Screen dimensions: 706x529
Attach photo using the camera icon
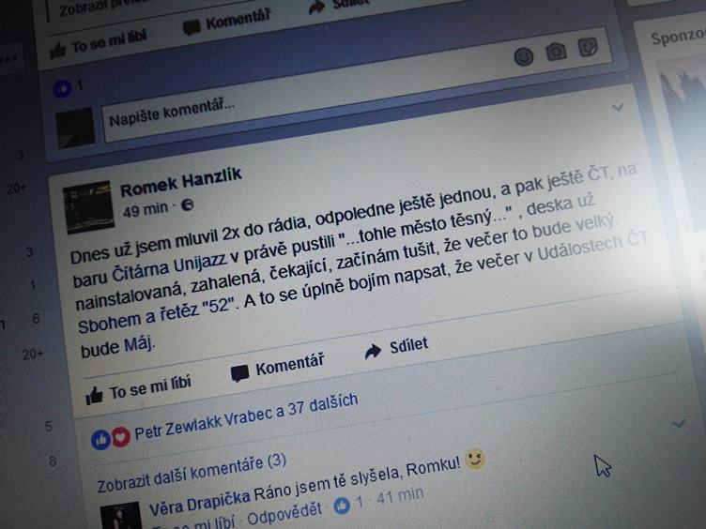point(556,52)
